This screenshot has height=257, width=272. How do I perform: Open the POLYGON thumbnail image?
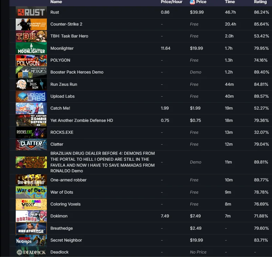point(31,60)
